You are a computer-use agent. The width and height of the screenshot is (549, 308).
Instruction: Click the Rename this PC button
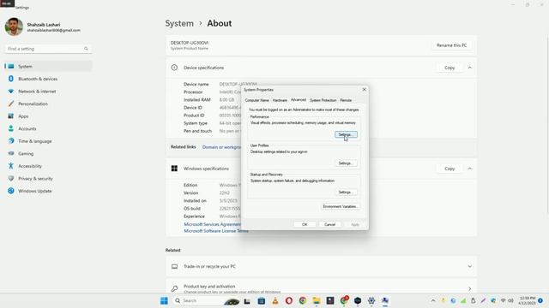452,45
